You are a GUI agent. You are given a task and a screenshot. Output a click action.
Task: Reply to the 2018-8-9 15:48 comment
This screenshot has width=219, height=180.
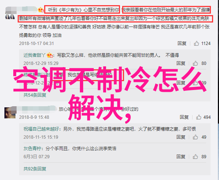pyautogui.click(x=184, y=117)
